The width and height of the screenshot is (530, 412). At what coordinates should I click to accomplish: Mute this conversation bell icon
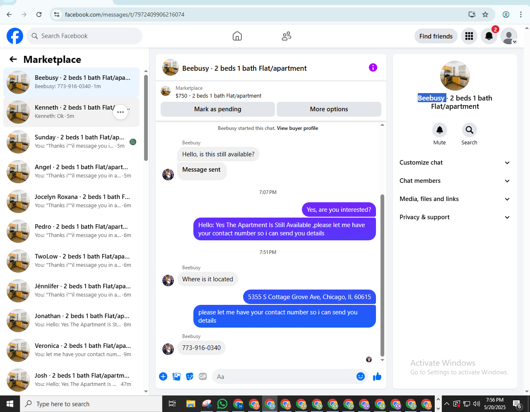tap(440, 130)
